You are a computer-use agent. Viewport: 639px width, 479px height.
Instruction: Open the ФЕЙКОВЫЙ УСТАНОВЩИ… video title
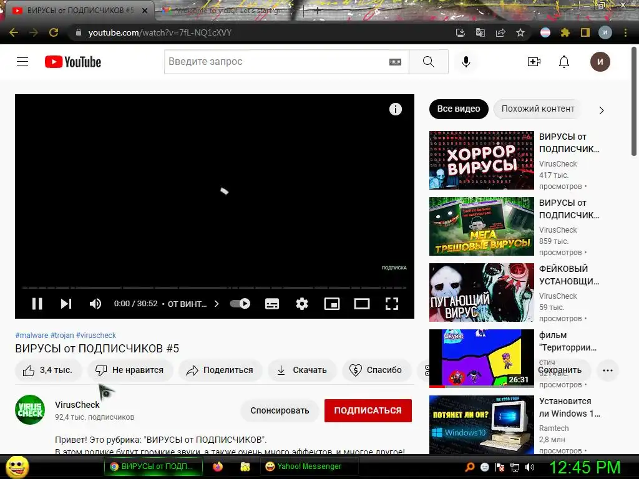click(x=569, y=275)
